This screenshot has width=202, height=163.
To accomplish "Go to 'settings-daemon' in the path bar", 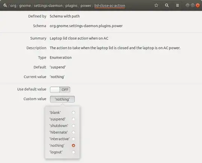I will click(48, 6).
